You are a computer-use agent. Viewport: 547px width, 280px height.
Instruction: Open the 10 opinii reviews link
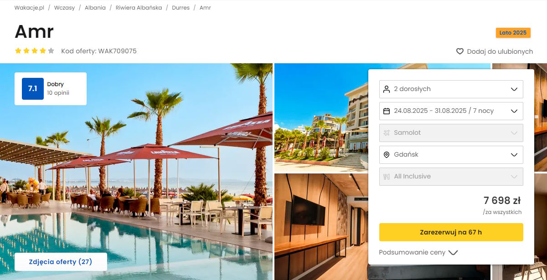[x=58, y=93]
